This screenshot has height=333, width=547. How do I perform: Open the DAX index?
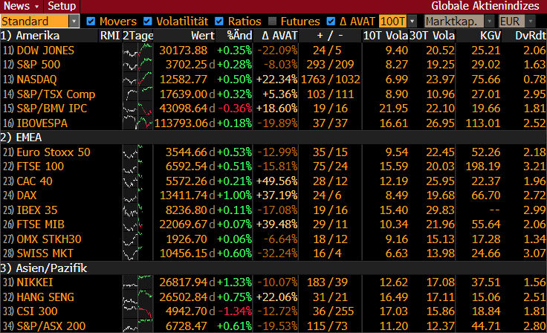(x=27, y=195)
